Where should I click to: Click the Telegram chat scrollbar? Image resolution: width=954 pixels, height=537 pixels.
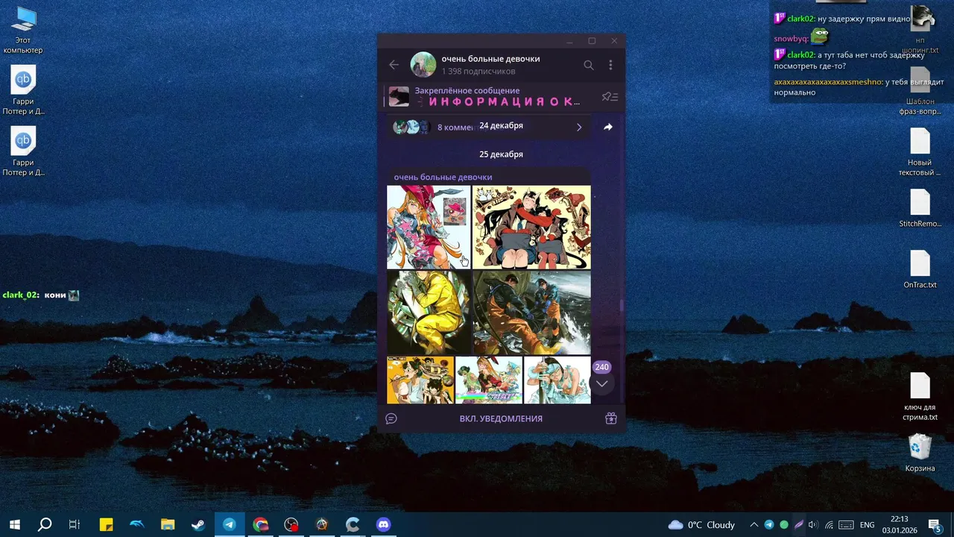tap(621, 306)
